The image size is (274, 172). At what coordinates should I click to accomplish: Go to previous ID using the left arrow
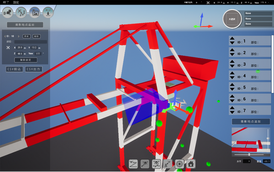coord(5,37)
